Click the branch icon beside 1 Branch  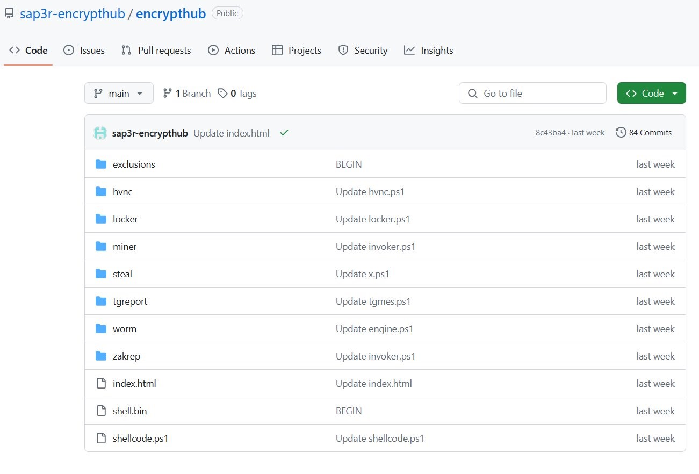(168, 94)
